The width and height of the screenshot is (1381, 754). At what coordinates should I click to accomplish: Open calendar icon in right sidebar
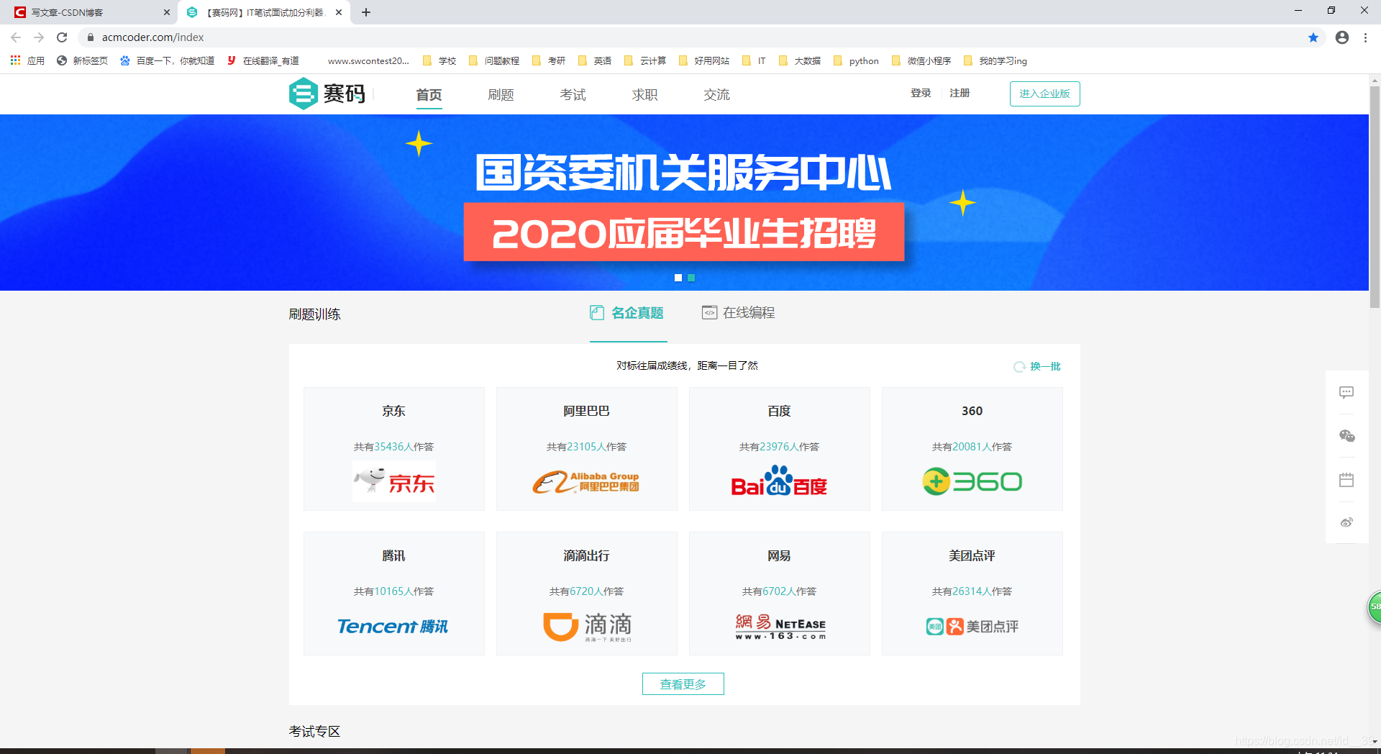coord(1346,479)
